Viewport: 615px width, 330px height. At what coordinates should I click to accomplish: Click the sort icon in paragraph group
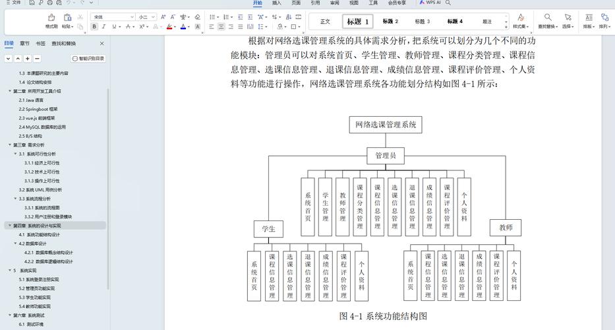289,17
